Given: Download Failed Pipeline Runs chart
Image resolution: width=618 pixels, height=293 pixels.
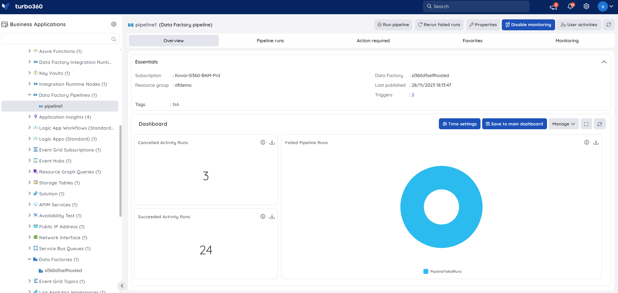Looking at the screenshot, I should point(596,142).
